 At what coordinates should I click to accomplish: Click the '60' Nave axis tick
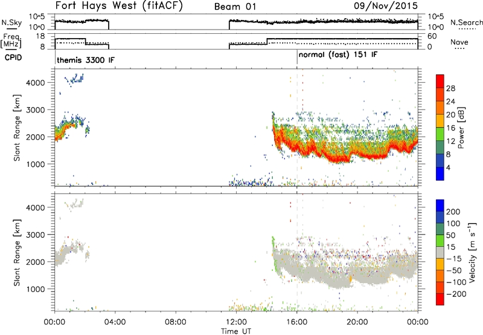coord(432,36)
